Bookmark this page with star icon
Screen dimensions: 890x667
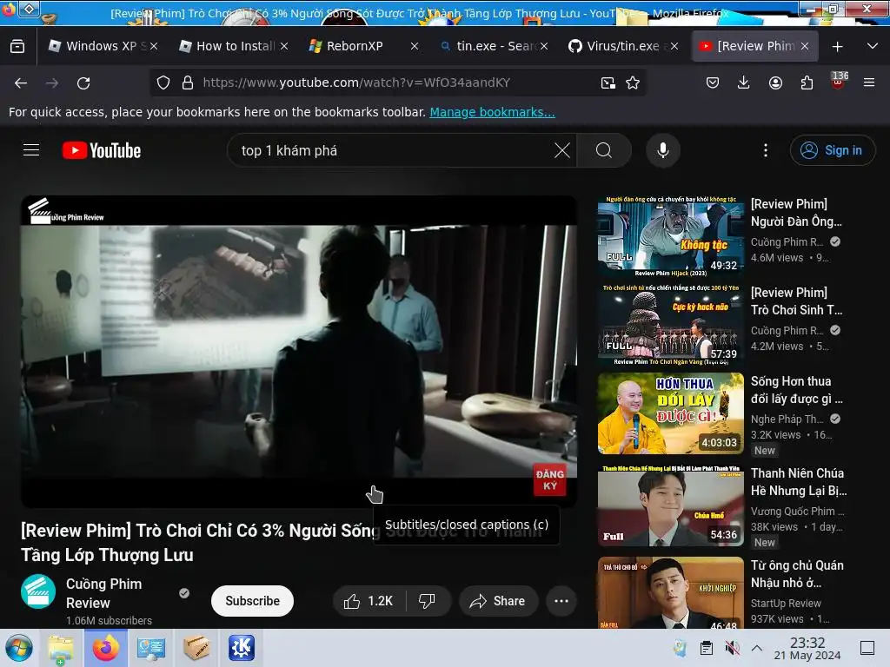coord(633,83)
